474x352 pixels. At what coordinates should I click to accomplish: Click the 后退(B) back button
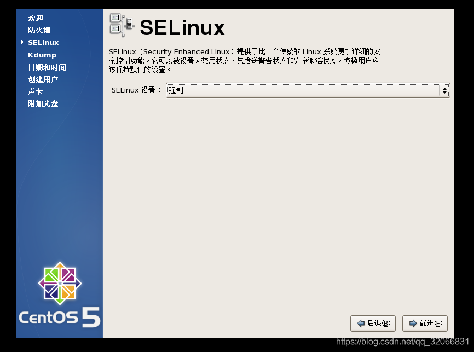pyautogui.click(x=373, y=324)
